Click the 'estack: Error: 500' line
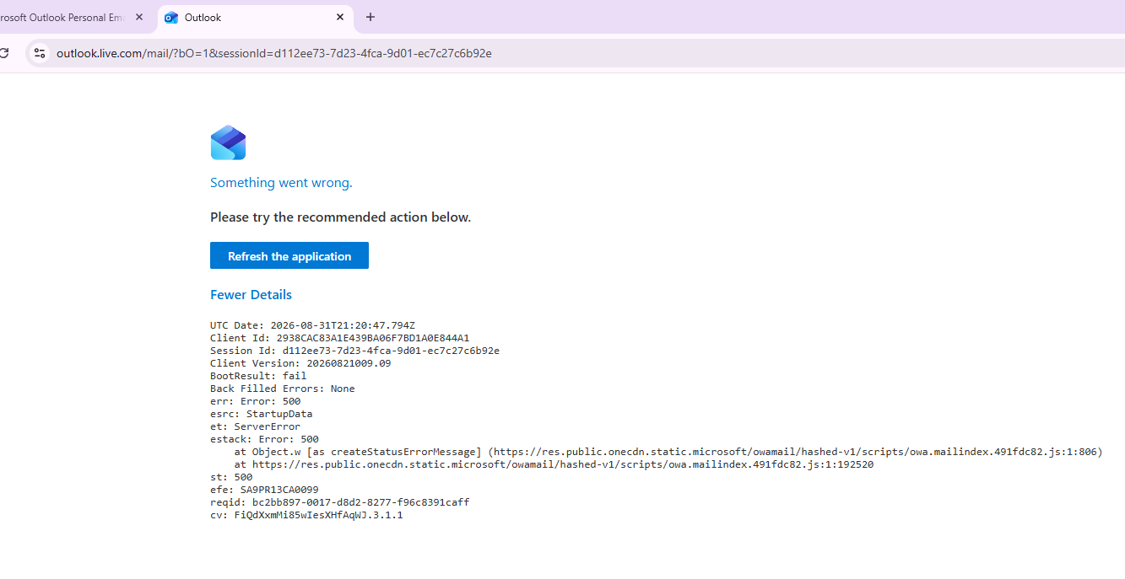The width and height of the screenshot is (1125, 579). click(264, 439)
